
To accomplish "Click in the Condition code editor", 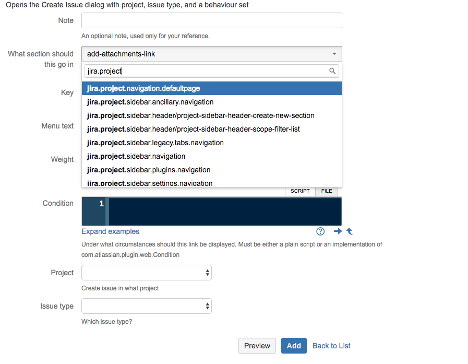I will click(x=224, y=211).
